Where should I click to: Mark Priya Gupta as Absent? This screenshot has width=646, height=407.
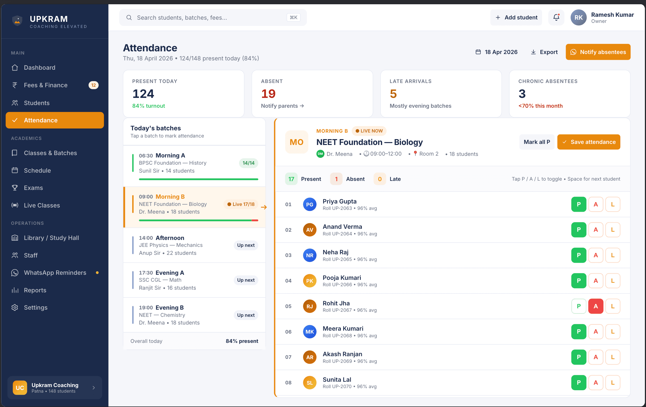click(x=595, y=204)
